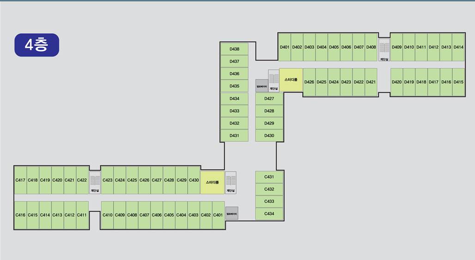Screen dimensions: 475x260
Task: Select room D415
Action: tap(458, 82)
